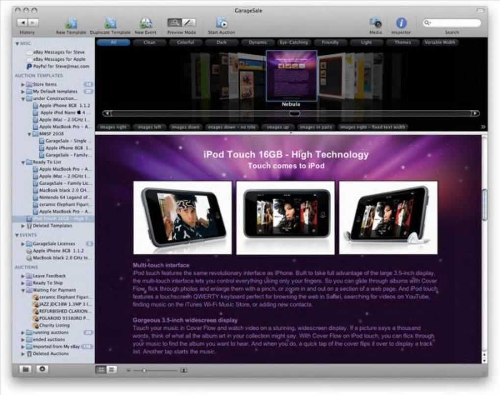Choose the images in pairs layout

pyautogui.click(x=316, y=127)
